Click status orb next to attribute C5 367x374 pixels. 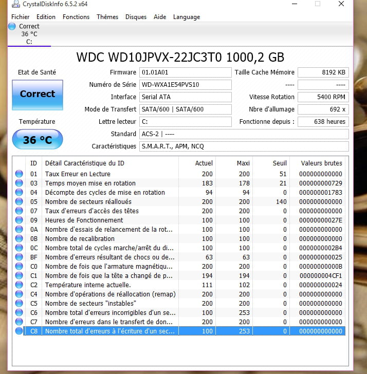[19, 304]
